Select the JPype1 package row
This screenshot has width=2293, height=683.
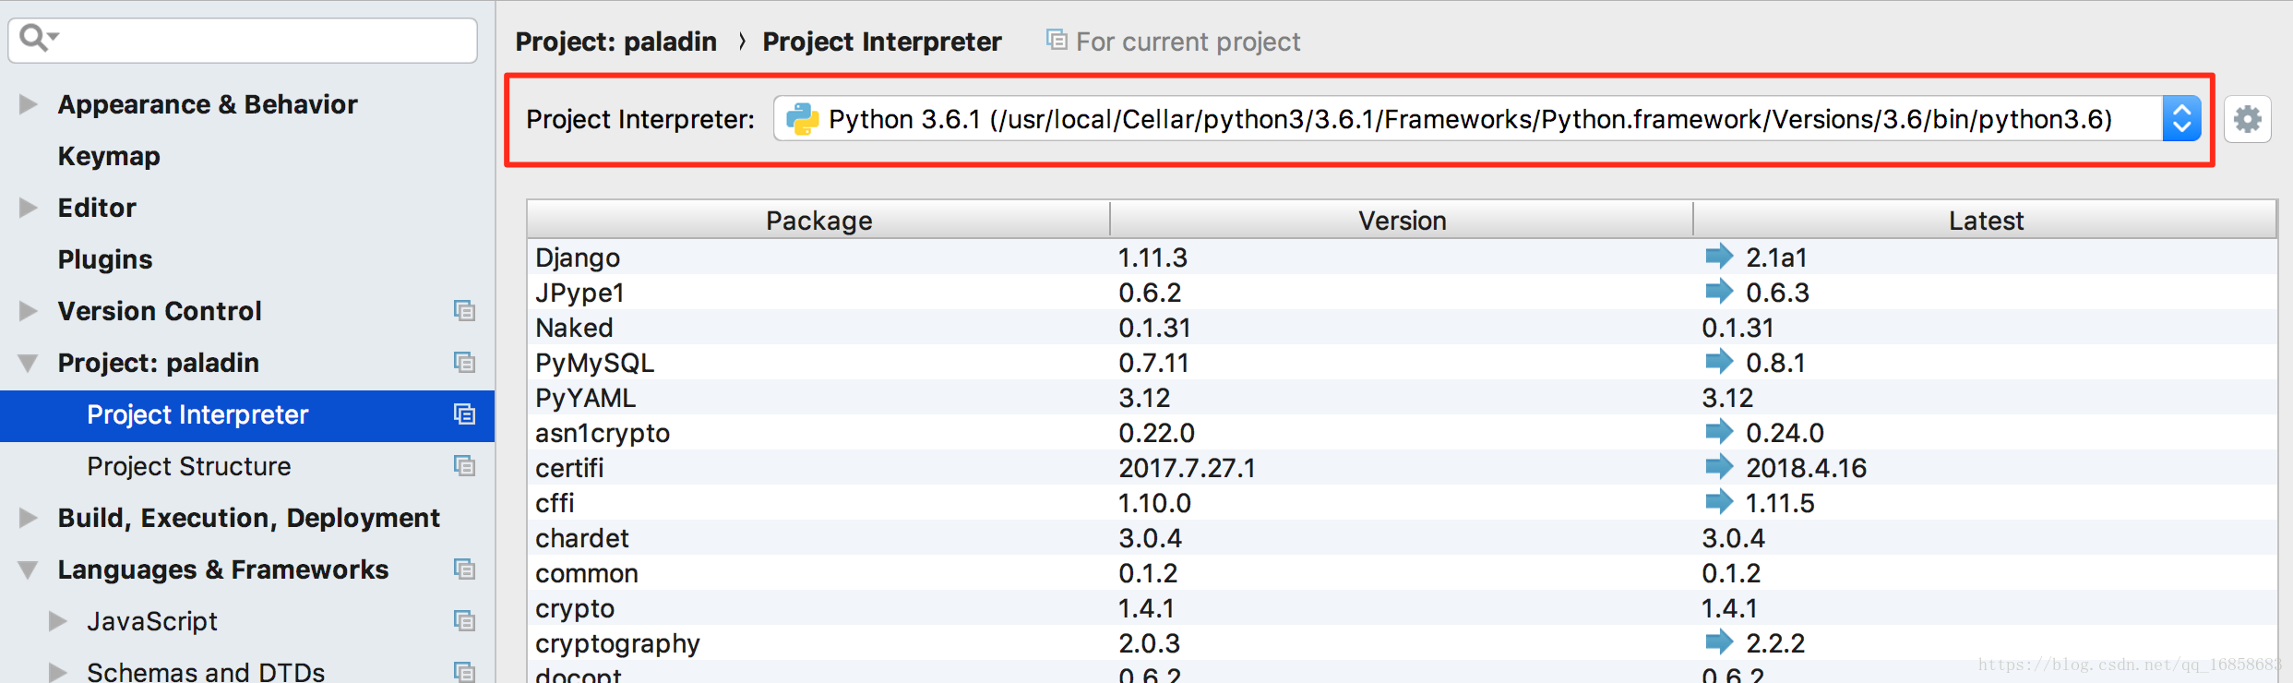coord(1402,293)
